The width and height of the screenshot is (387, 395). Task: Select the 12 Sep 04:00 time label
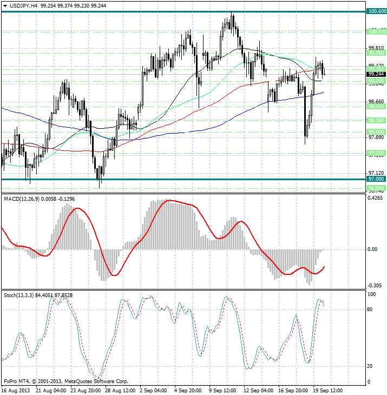coord(259,391)
